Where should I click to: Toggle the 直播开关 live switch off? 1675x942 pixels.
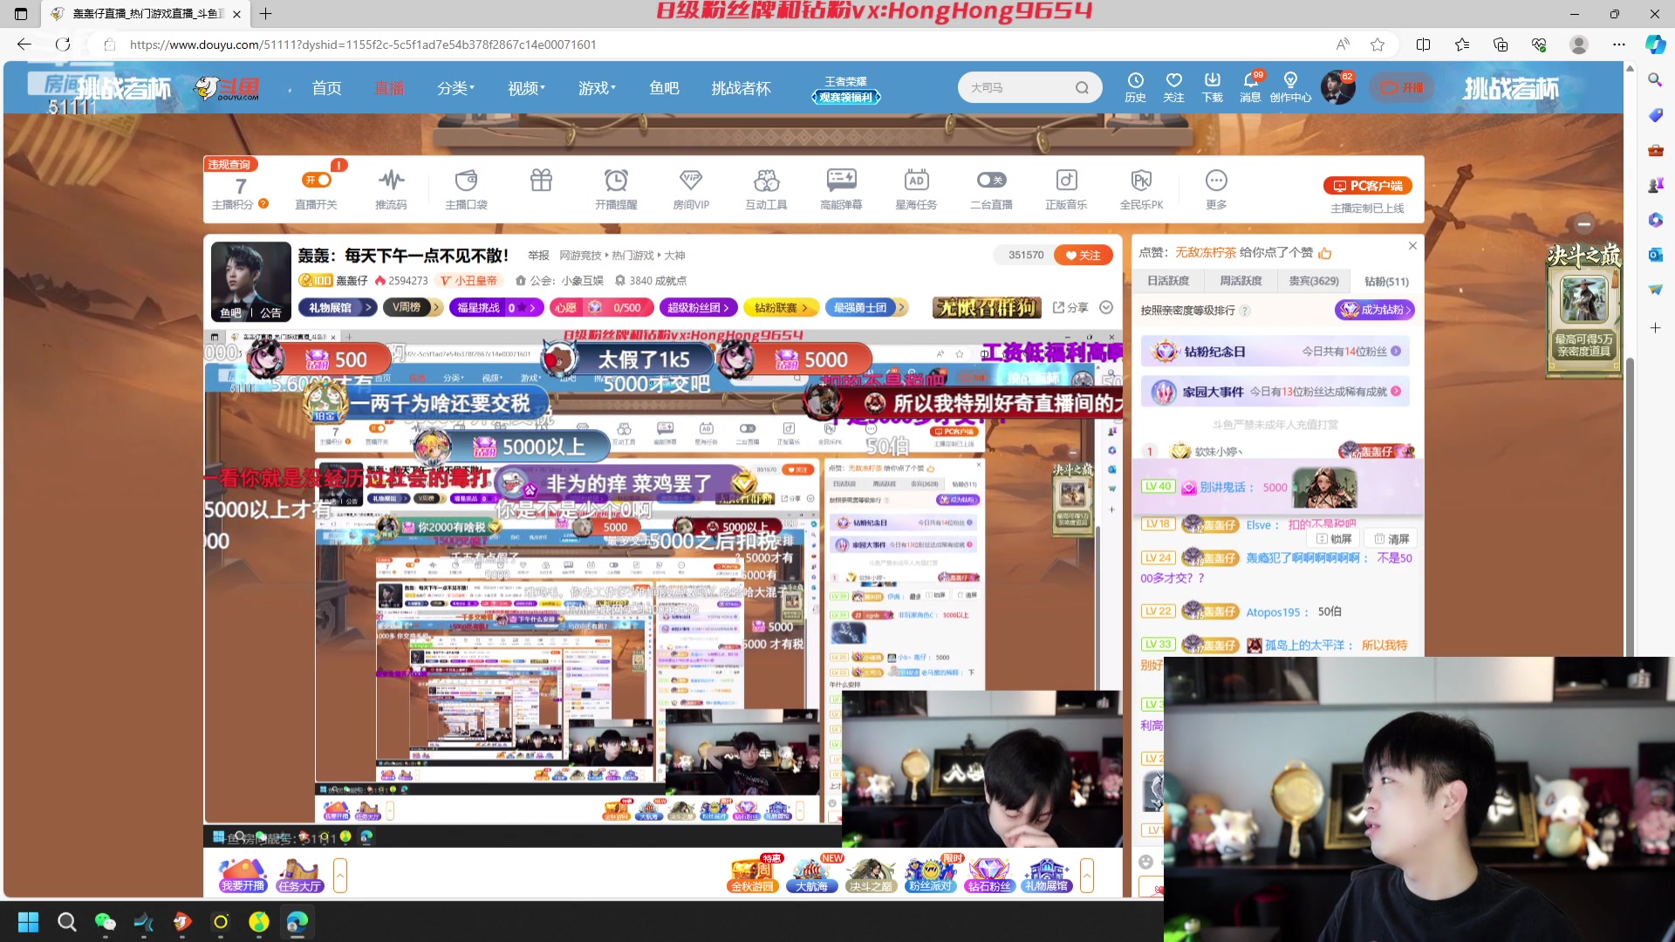click(317, 179)
